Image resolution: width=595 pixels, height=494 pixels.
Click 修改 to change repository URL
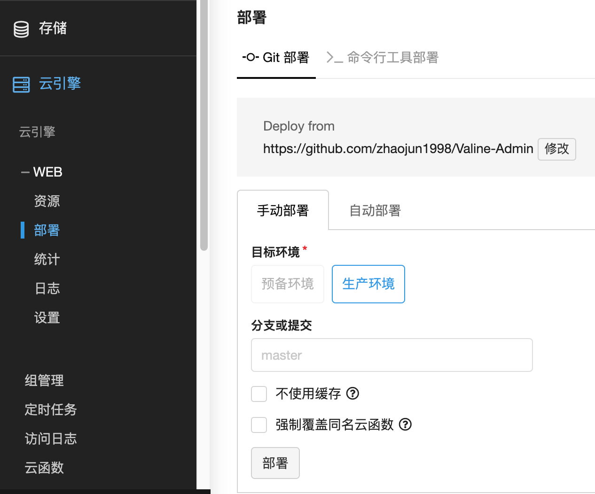pyautogui.click(x=556, y=149)
